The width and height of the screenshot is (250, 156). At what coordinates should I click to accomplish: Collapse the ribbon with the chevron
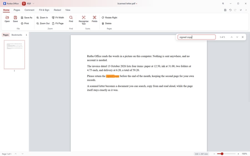point(246,10)
